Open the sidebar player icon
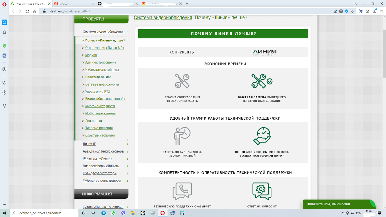 [x=5, y=69]
